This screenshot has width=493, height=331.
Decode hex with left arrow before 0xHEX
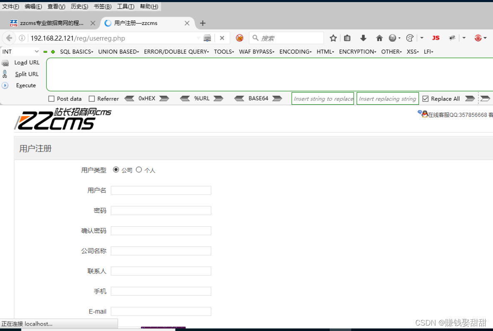pyautogui.click(x=129, y=99)
